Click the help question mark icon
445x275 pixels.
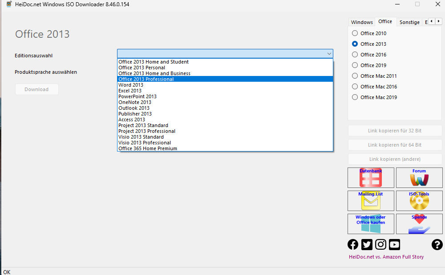(x=437, y=244)
